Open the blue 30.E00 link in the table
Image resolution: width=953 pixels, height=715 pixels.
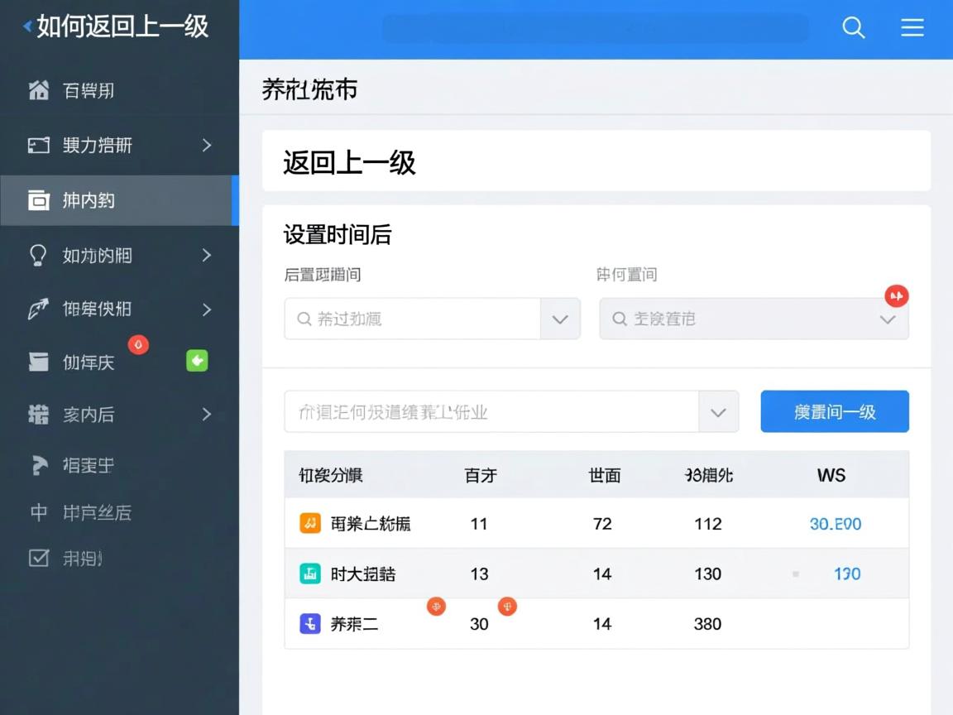point(835,523)
